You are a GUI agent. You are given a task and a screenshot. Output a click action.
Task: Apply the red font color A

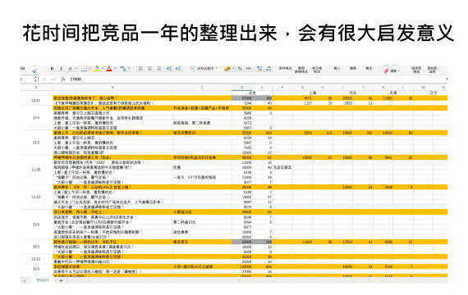109,69
